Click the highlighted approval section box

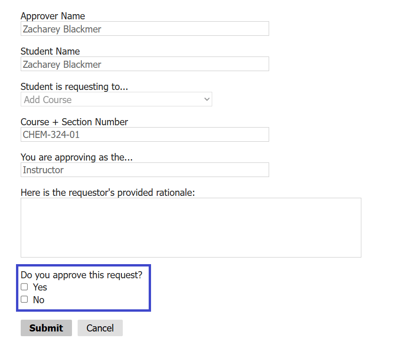click(84, 288)
